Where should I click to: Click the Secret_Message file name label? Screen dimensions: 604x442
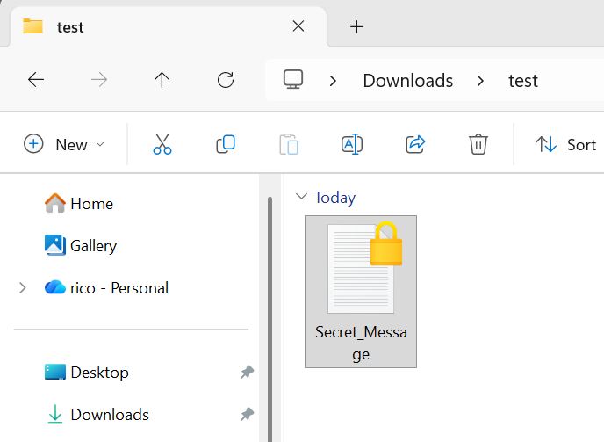[x=361, y=343]
